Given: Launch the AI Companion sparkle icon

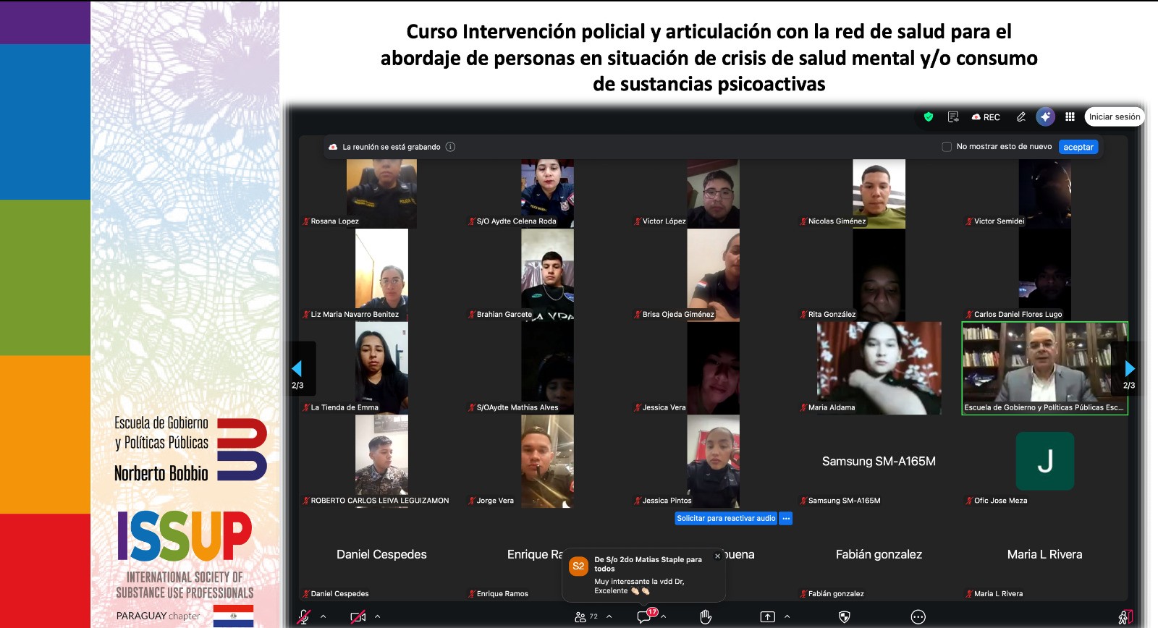Looking at the screenshot, I should coord(1045,116).
